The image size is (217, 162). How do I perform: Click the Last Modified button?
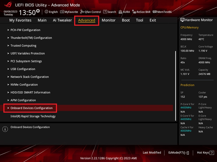[x=152, y=153]
